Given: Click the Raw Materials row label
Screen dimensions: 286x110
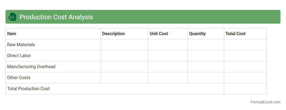Looking at the screenshot, I should click(21, 45).
